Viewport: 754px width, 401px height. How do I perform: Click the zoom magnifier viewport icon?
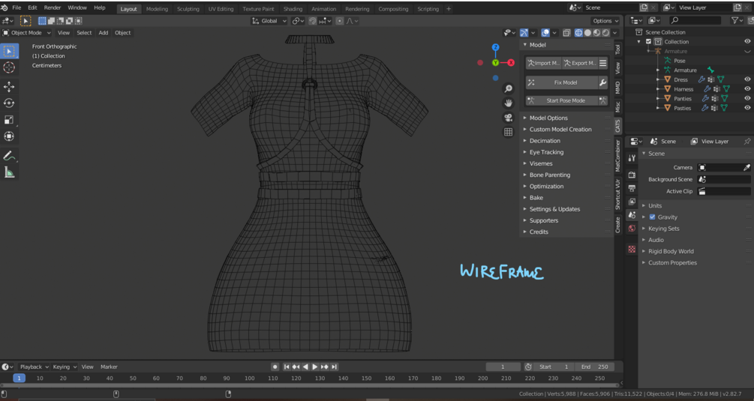pyautogui.click(x=508, y=88)
